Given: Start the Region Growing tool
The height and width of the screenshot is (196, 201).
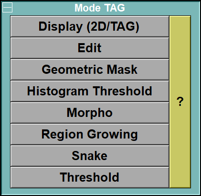Looking at the screenshot, I should pos(90,134).
